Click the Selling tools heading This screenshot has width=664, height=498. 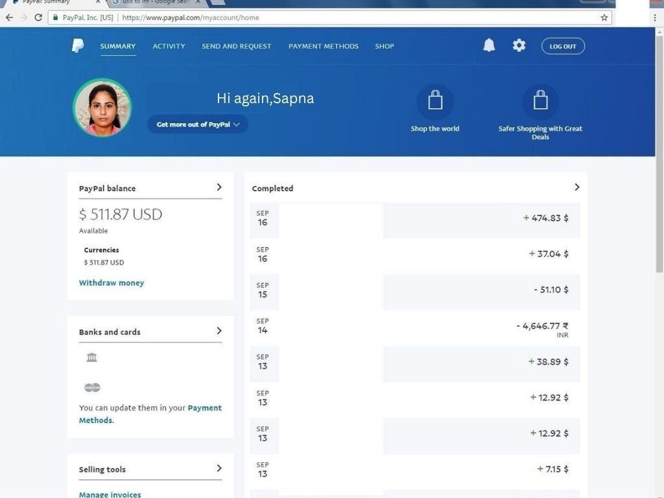click(x=102, y=469)
